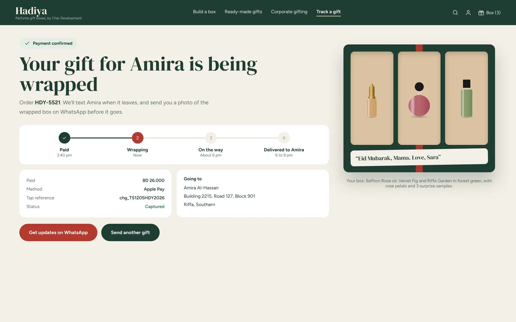The height and width of the screenshot is (322, 516).
Task: Open Build a box menu item
Action: 204,12
